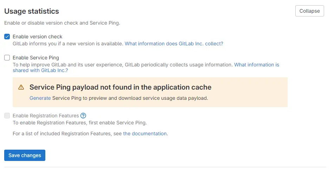The height and width of the screenshot is (169, 329).
Task: Uncheck the Enable version check checkbox
Action: point(7,37)
